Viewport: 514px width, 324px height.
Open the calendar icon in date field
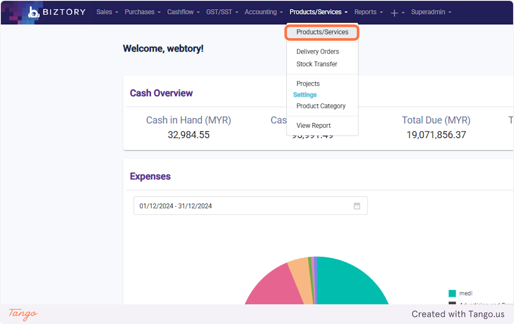click(x=357, y=206)
